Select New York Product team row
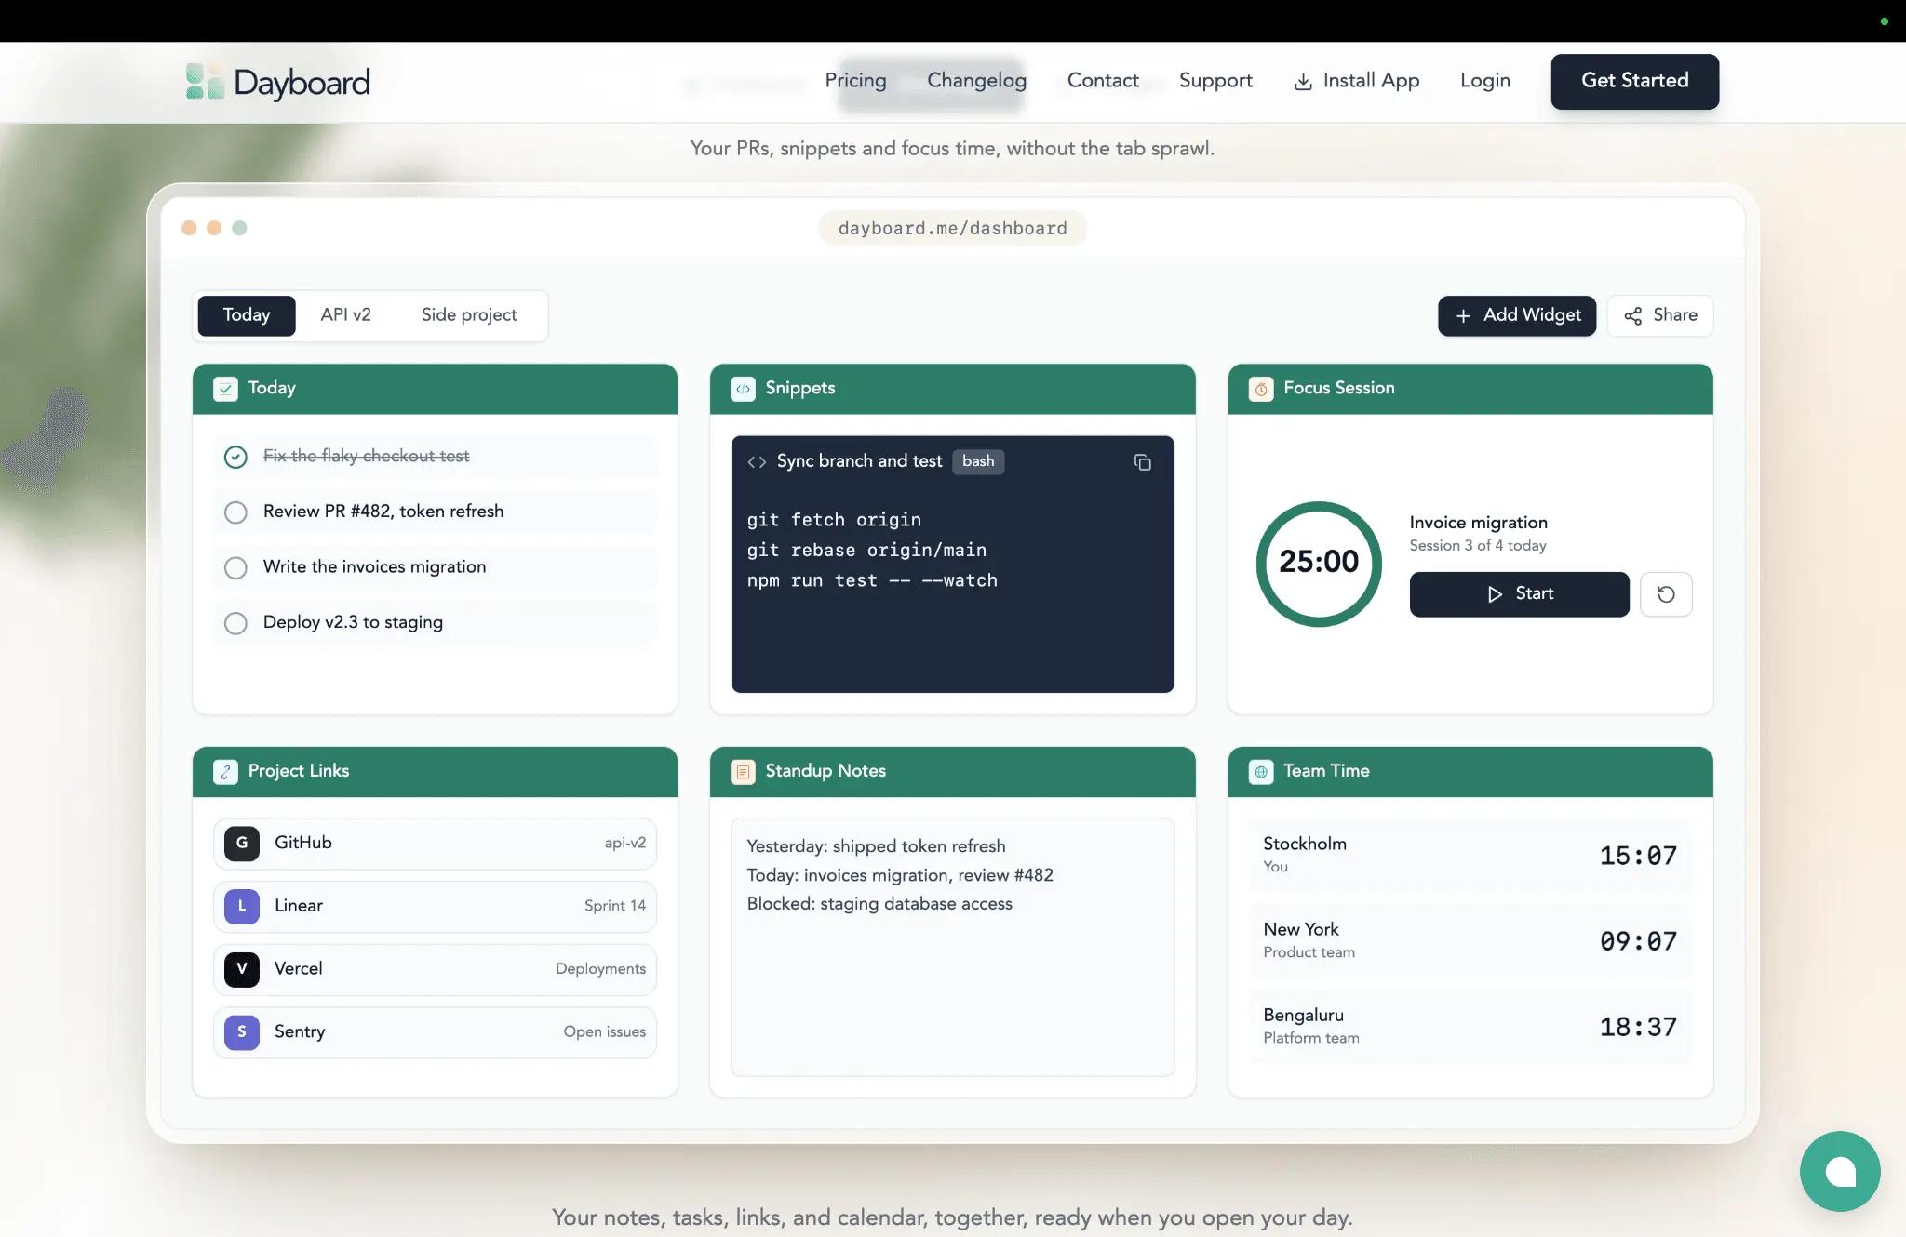 (x=1470, y=940)
